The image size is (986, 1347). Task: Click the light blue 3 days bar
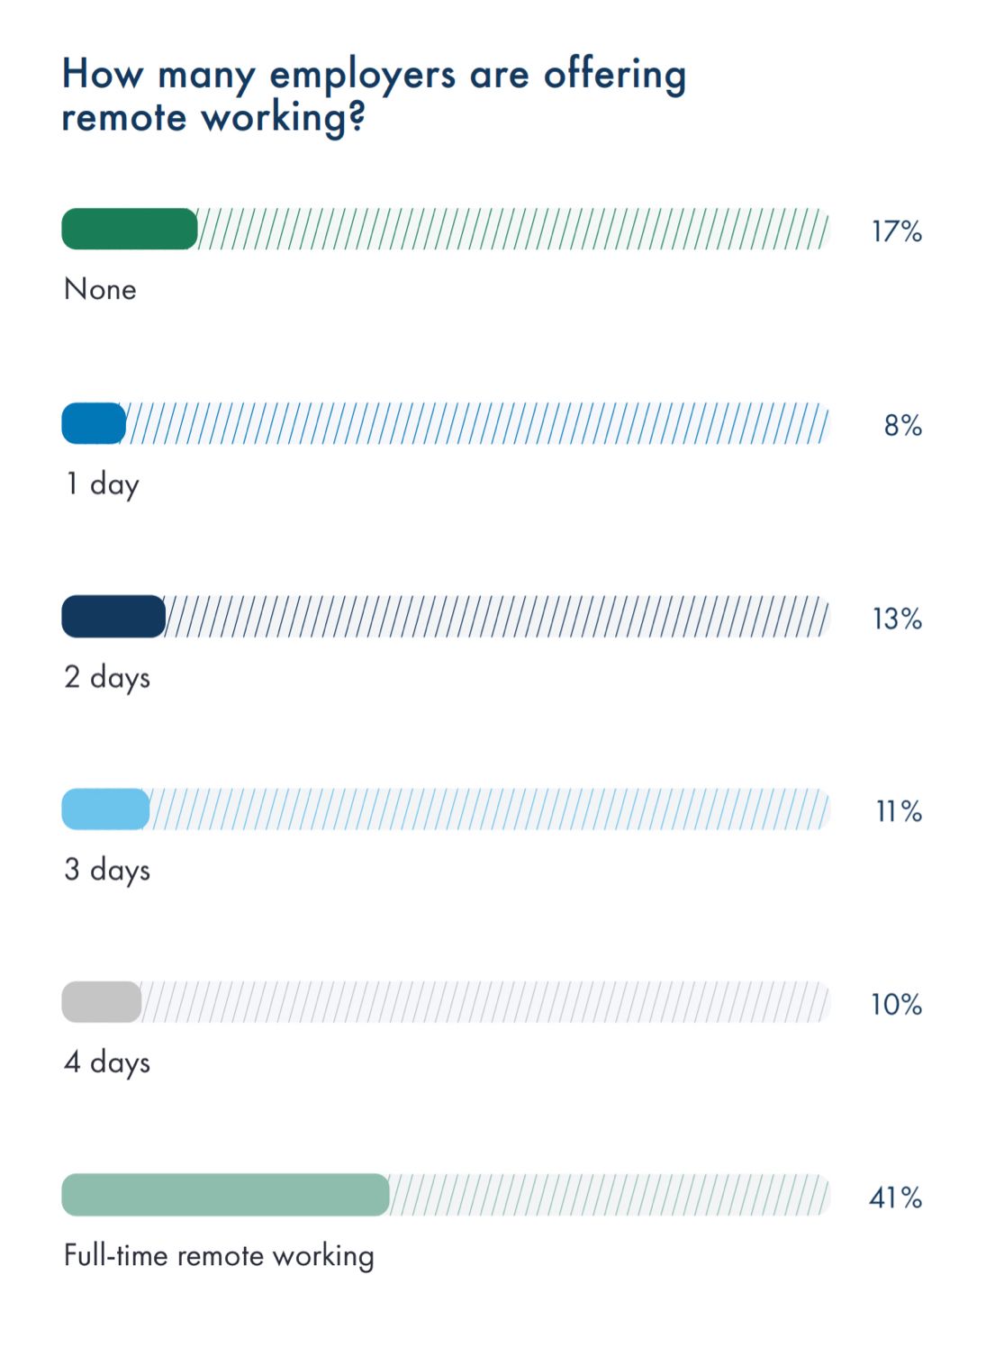click(105, 809)
